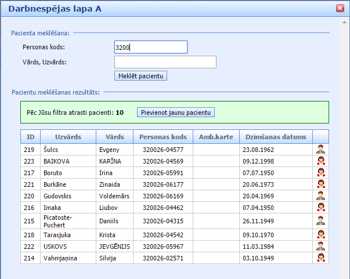The width and height of the screenshot is (350, 279).
Task: Open patient Boruto Irina via row icon
Action: tap(320, 173)
